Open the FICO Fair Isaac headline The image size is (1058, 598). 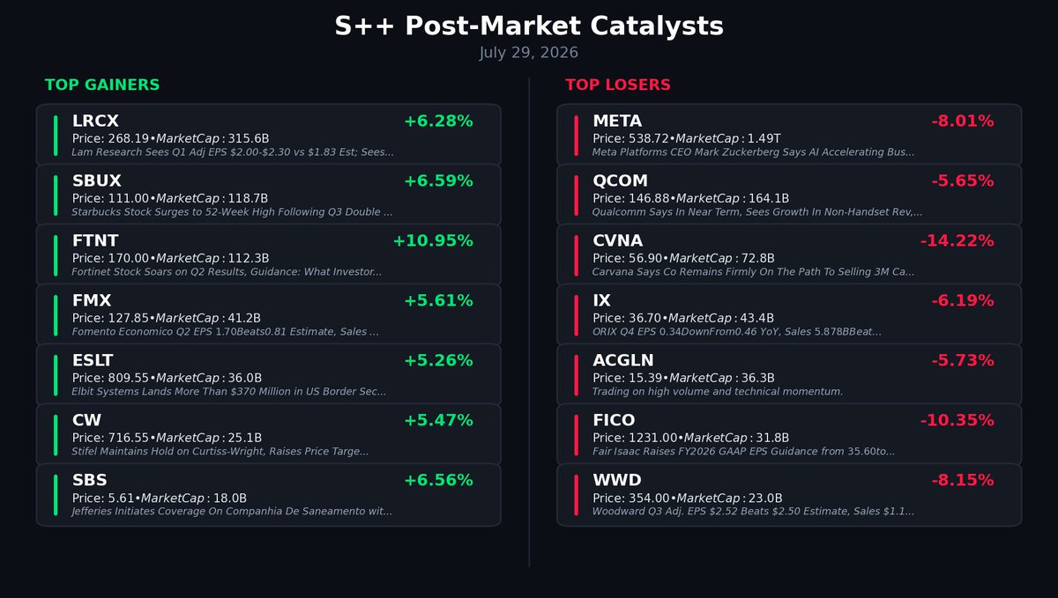pyautogui.click(x=743, y=452)
